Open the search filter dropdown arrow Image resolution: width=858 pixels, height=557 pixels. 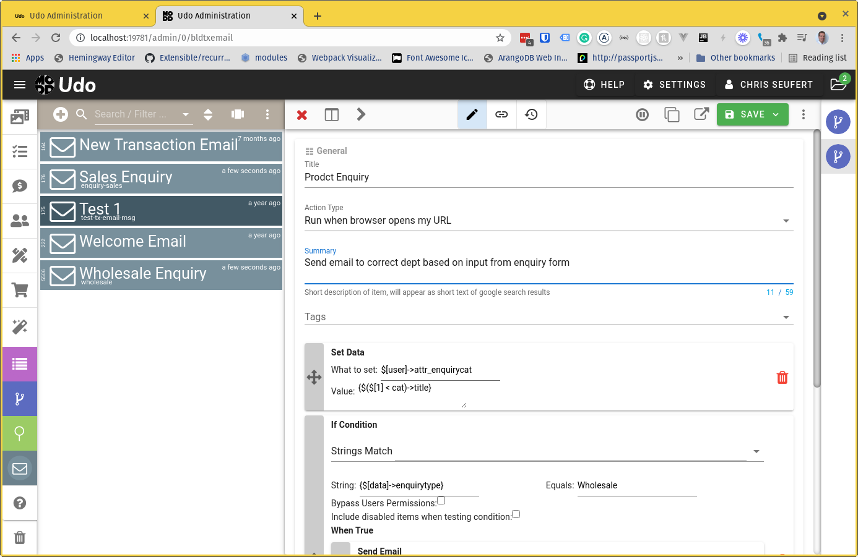coord(186,114)
